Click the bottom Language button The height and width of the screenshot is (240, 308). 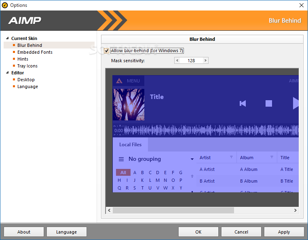coord(66,232)
